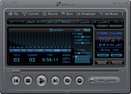Click the disc eject/open icon

[x=79, y=81]
